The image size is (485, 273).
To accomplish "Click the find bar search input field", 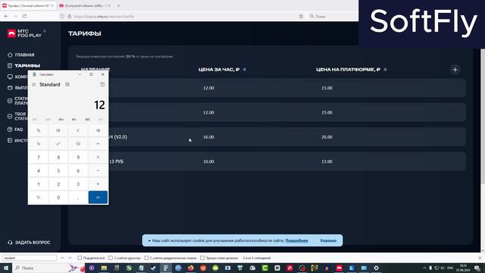I will coord(30,258).
